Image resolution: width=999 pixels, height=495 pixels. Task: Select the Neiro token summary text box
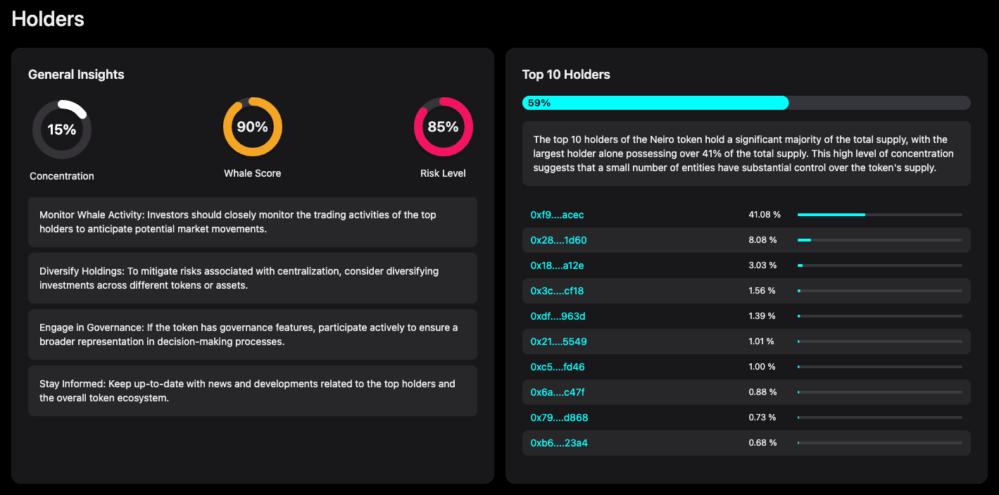tap(746, 153)
